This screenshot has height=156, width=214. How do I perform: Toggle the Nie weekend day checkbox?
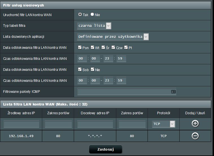pyautogui.click(x=92, y=69)
